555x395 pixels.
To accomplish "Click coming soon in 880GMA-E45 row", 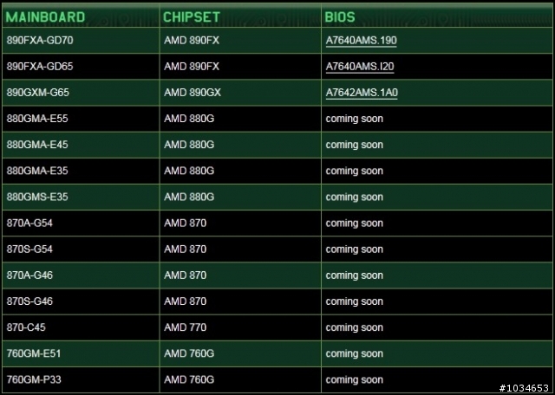I will coord(355,145).
